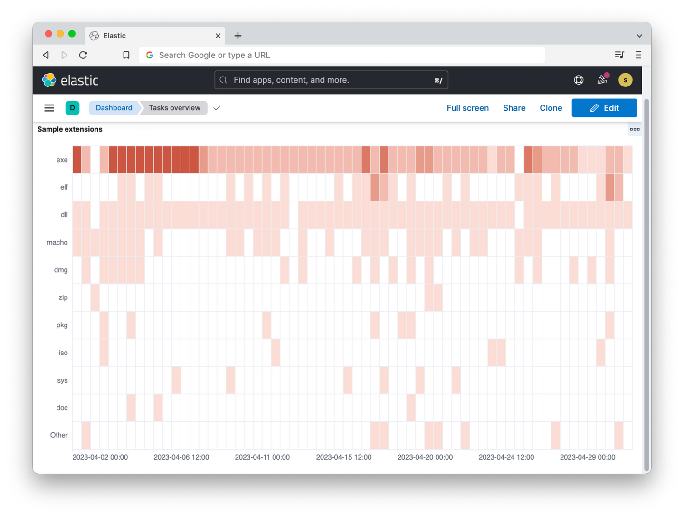Click the first dark red exe heatmap cell
Viewport: 684px width, 517px height.
click(77, 160)
